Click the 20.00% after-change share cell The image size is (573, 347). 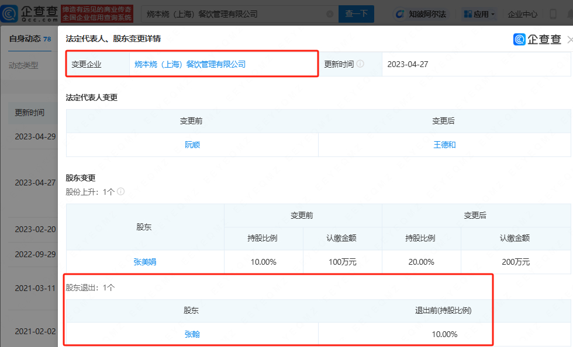(421, 262)
